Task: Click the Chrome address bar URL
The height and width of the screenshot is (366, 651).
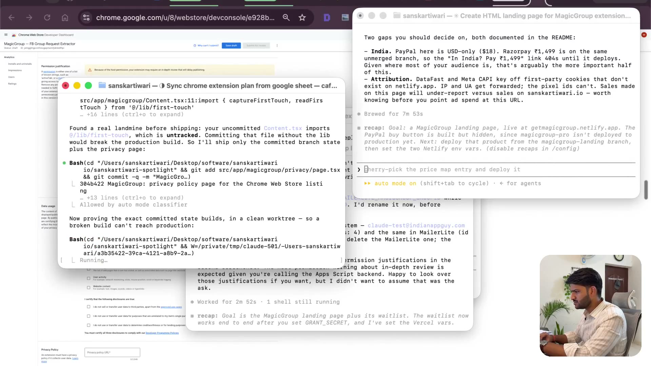Action: click(x=185, y=18)
